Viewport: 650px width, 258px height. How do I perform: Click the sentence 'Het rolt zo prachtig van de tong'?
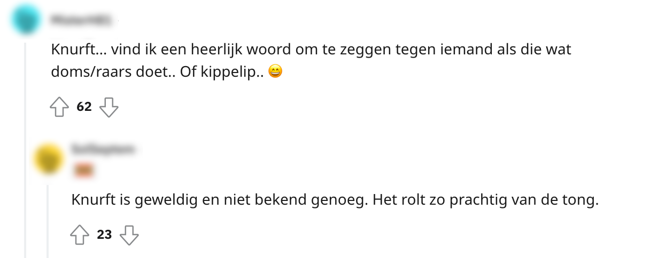click(x=484, y=200)
